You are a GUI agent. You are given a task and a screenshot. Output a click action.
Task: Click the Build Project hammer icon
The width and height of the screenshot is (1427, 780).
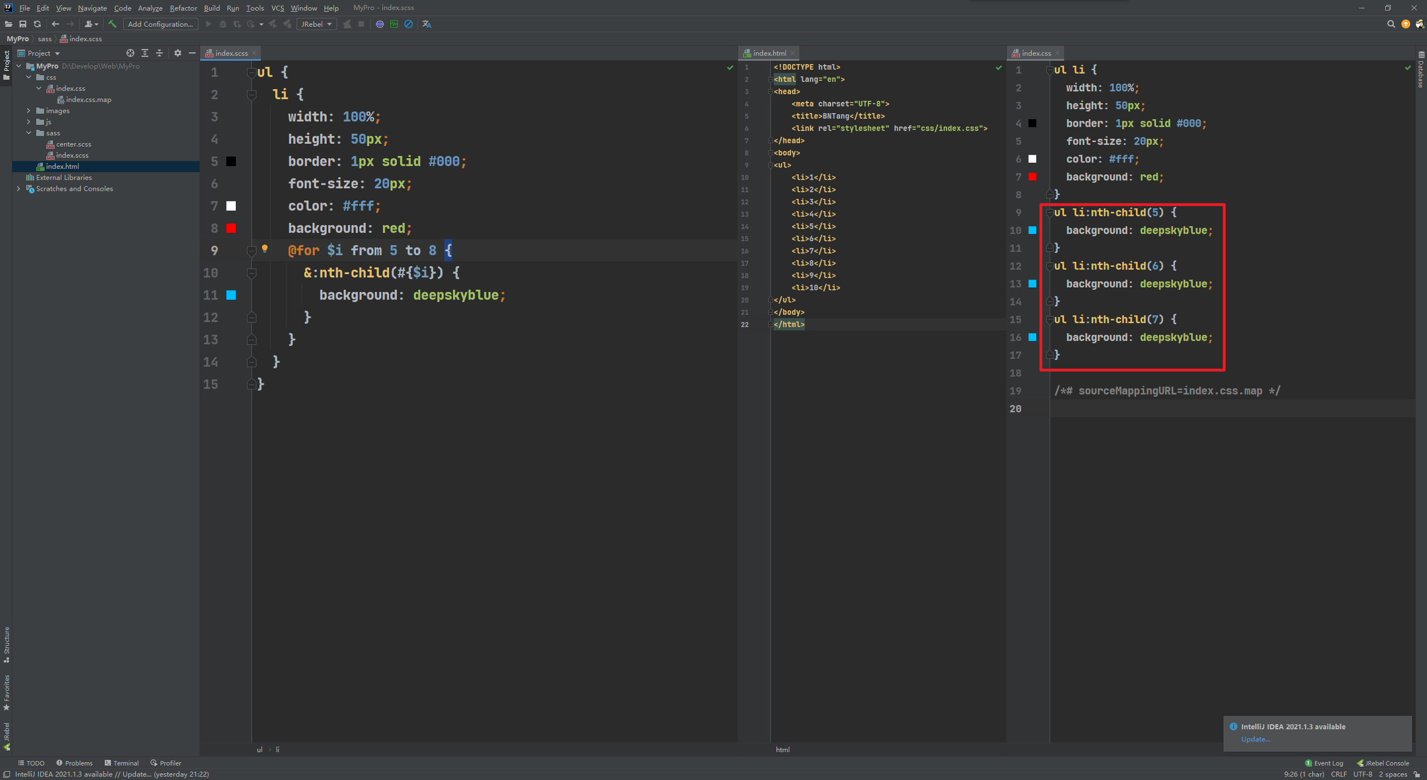(x=113, y=24)
